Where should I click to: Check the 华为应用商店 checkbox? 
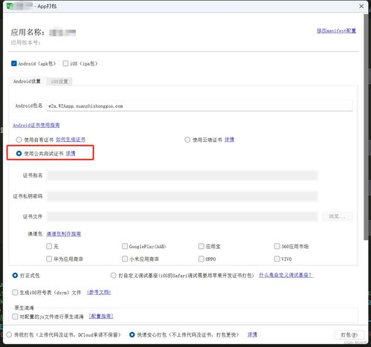pos(49,259)
